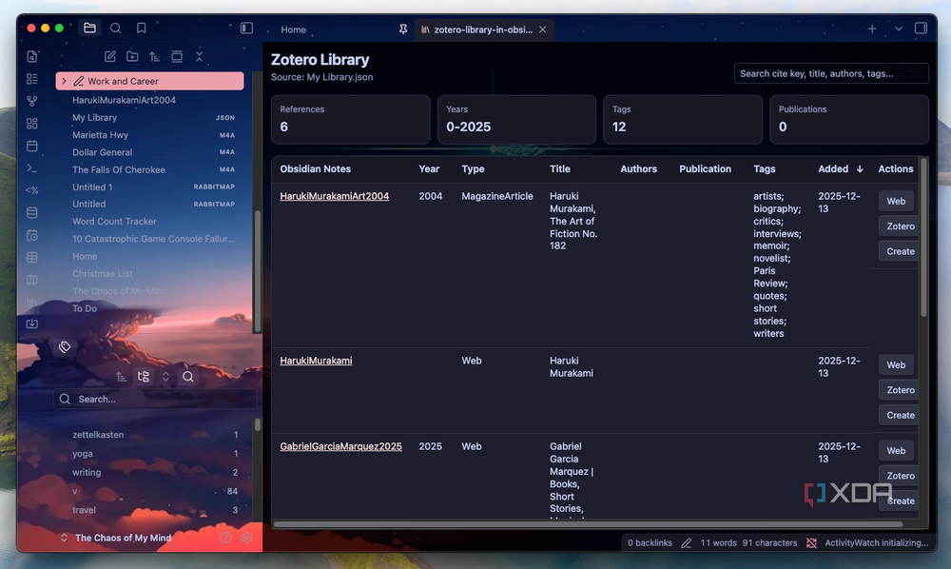Collapse all folders in file explorer

(x=199, y=56)
